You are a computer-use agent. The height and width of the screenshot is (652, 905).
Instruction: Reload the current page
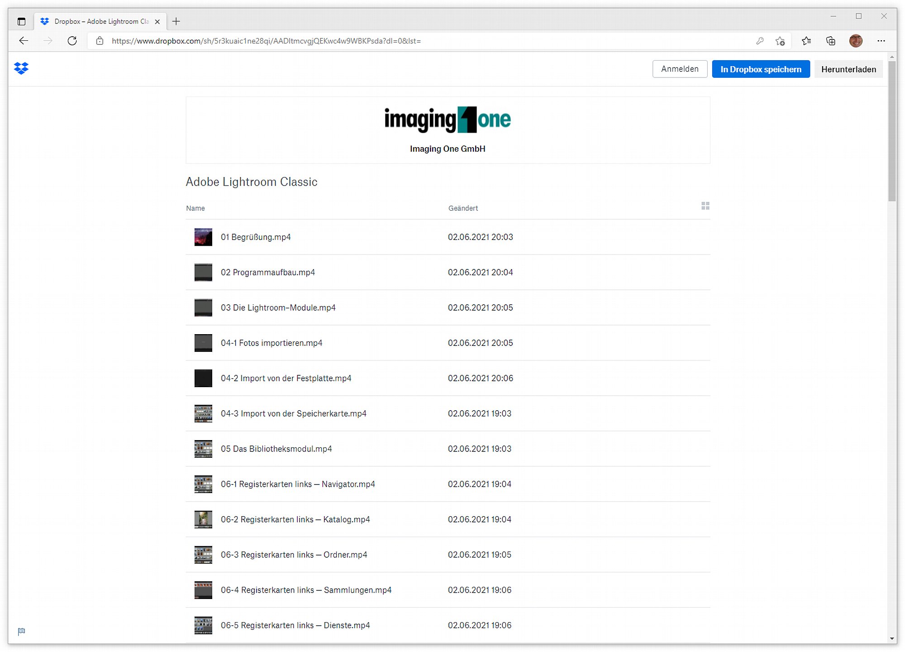[72, 41]
